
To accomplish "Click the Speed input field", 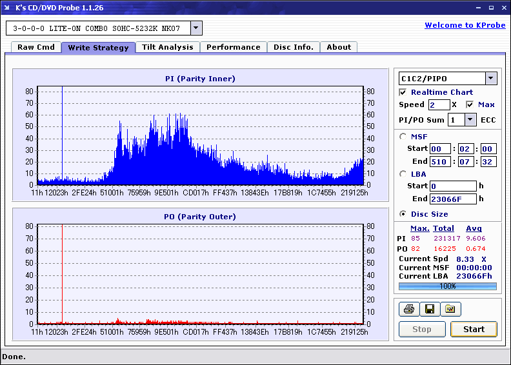I will click(x=439, y=105).
